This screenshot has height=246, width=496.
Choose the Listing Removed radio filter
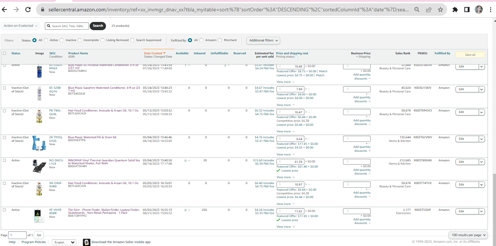coord(102,40)
